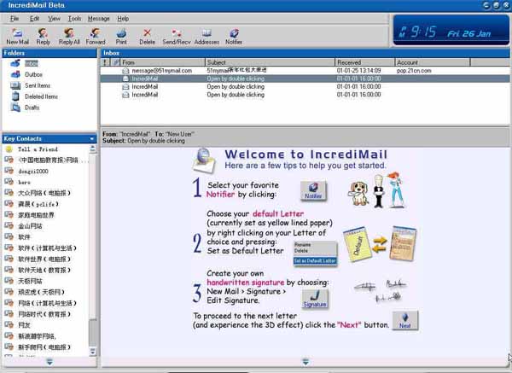
Task: Select the pop.21cn.com account cell
Action: (414, 71)
